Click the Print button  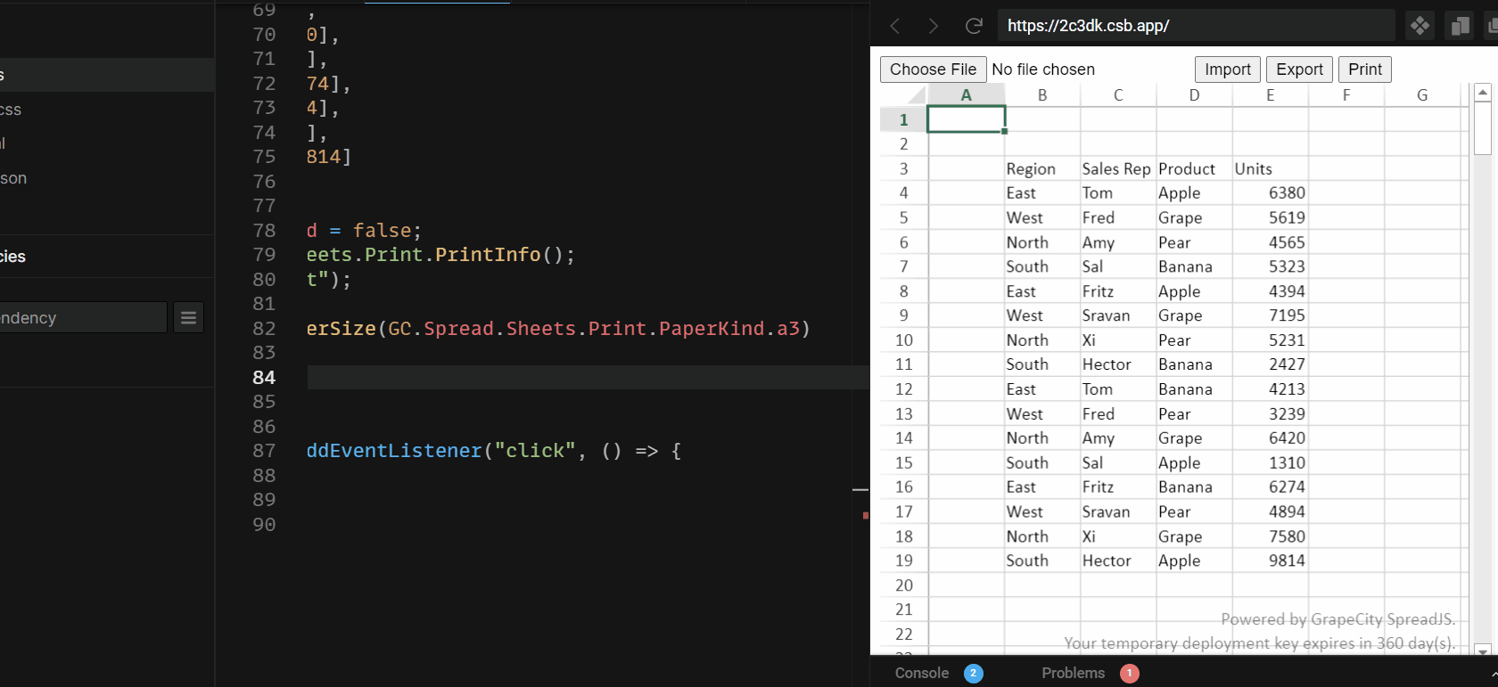tap(1364, 70)
